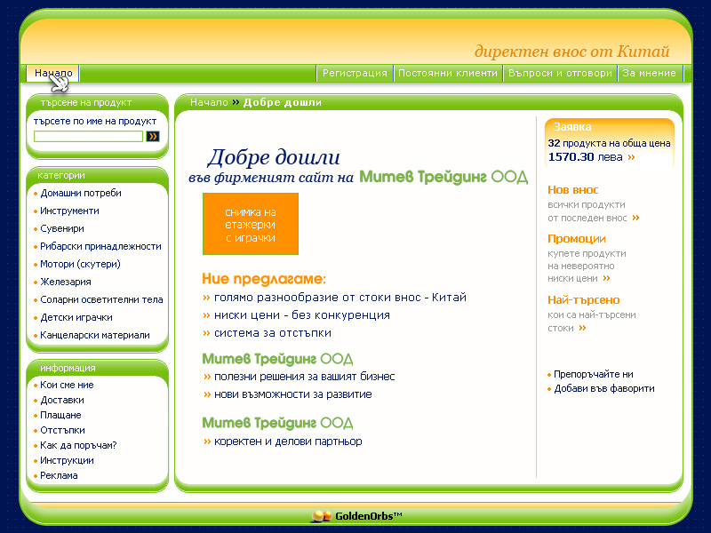Click the search arrow button icon
This screenshot has height=533, width=711.
click(x=153, y=136)
